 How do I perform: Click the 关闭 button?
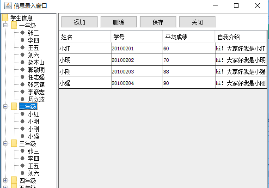pos(197,22)
